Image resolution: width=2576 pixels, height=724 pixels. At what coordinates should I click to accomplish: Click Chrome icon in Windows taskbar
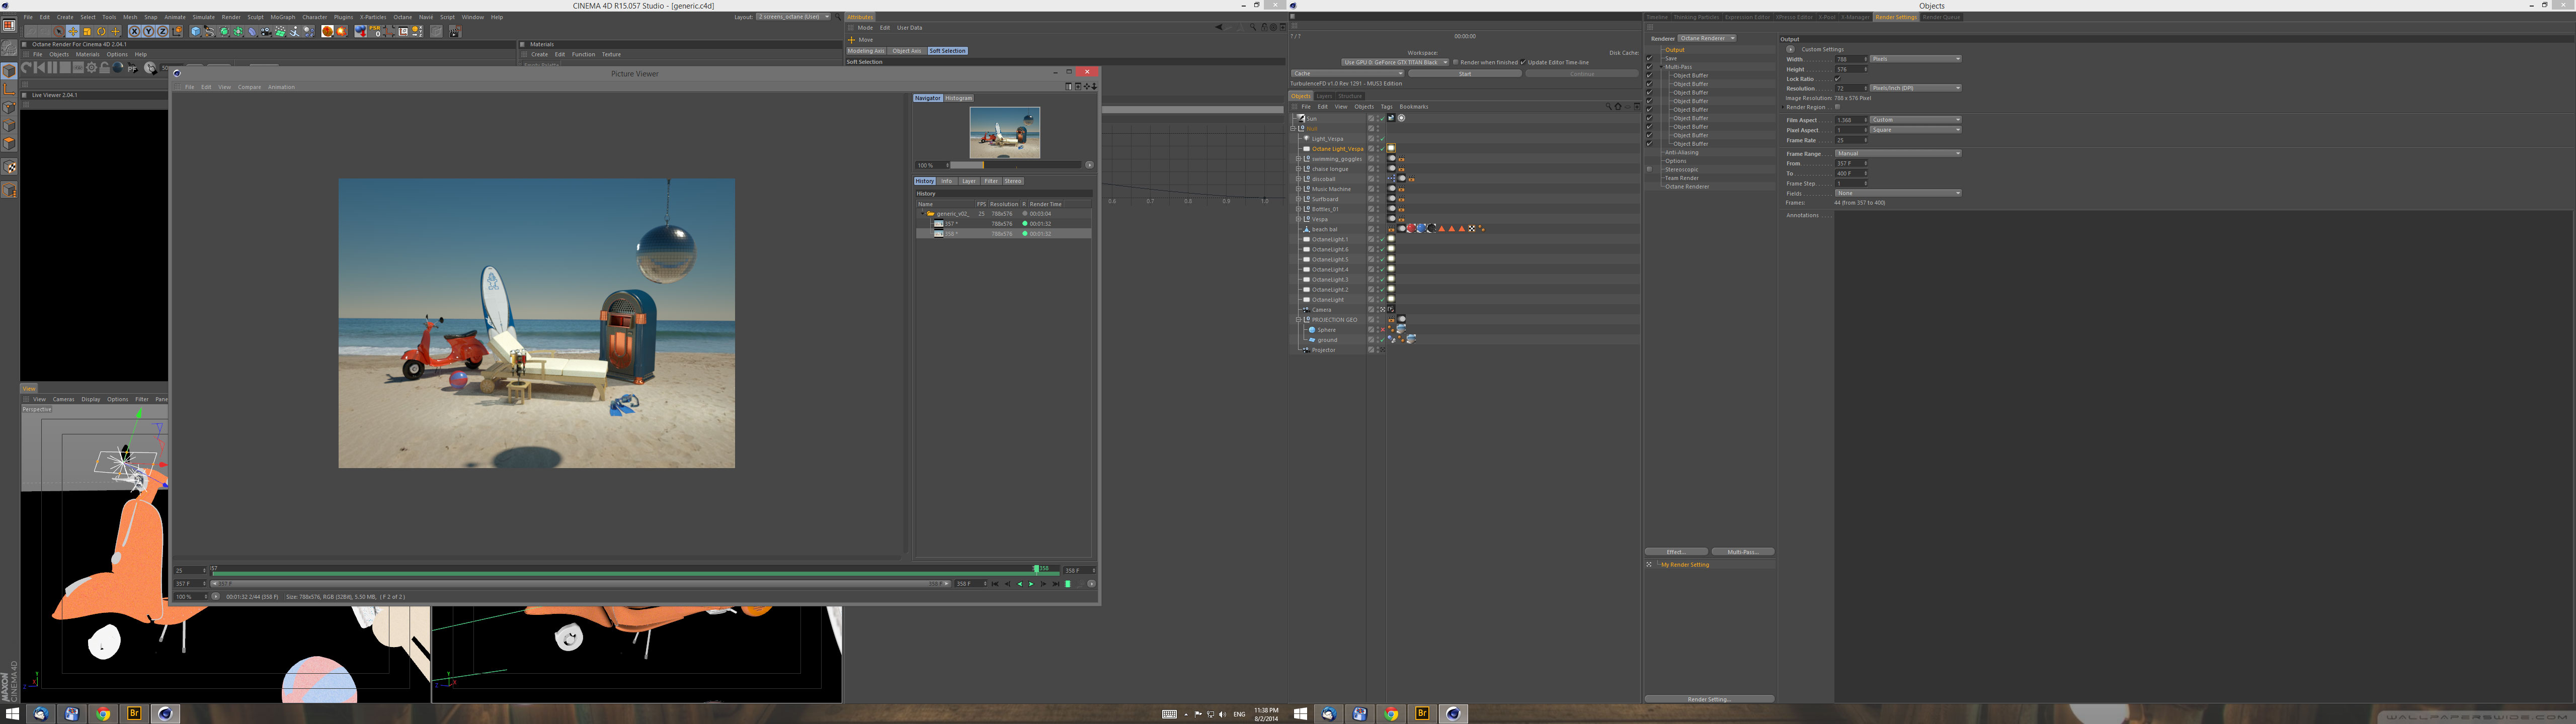(102, 714)
